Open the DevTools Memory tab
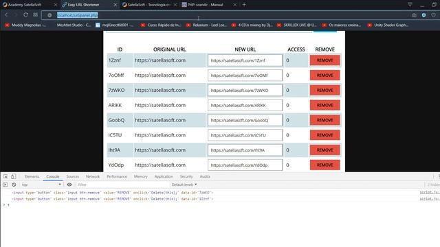 pos(140,176)
